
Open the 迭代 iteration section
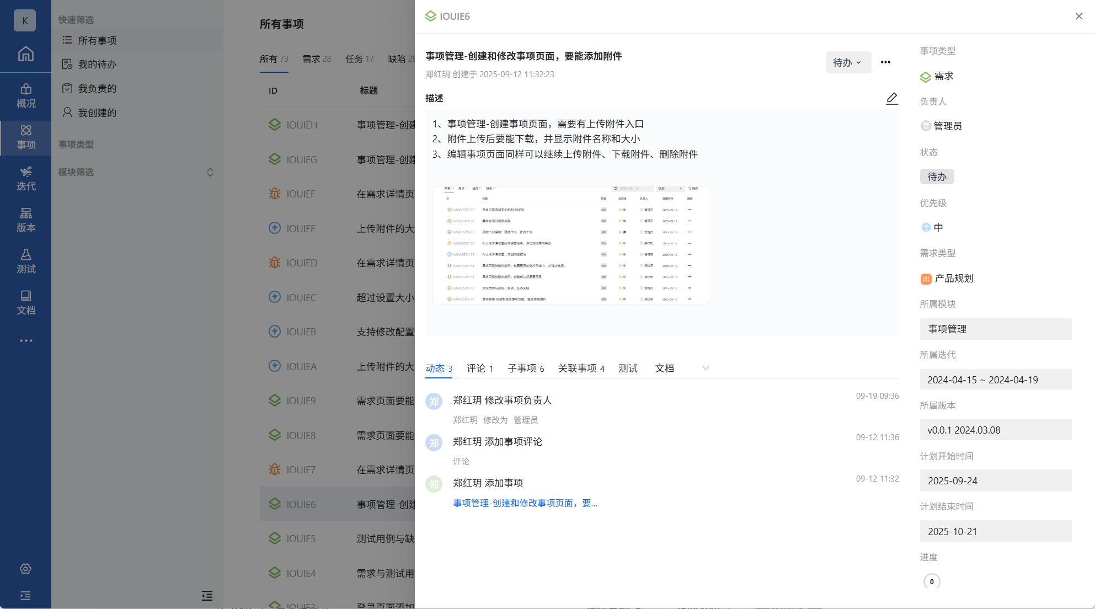pos(25,179)
